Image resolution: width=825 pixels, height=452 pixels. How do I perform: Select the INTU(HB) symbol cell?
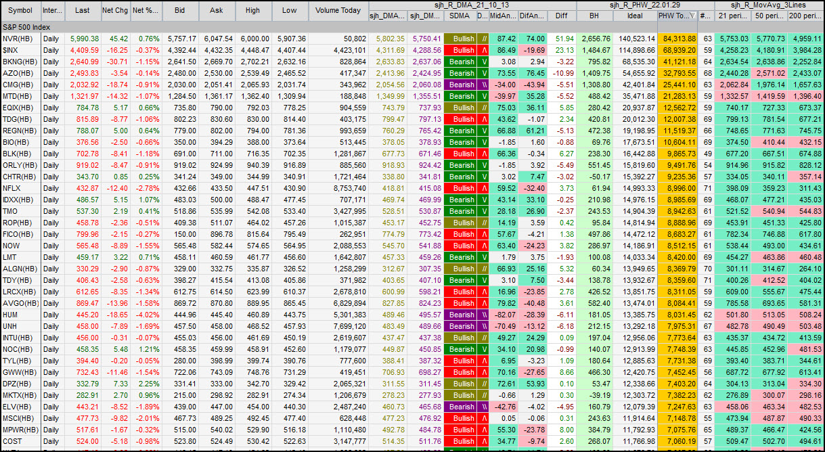click(20, 338)
